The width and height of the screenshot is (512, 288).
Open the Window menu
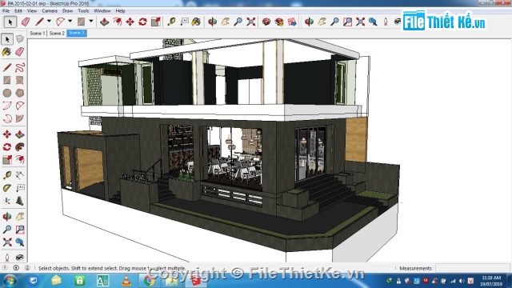(x=102, y=10)
